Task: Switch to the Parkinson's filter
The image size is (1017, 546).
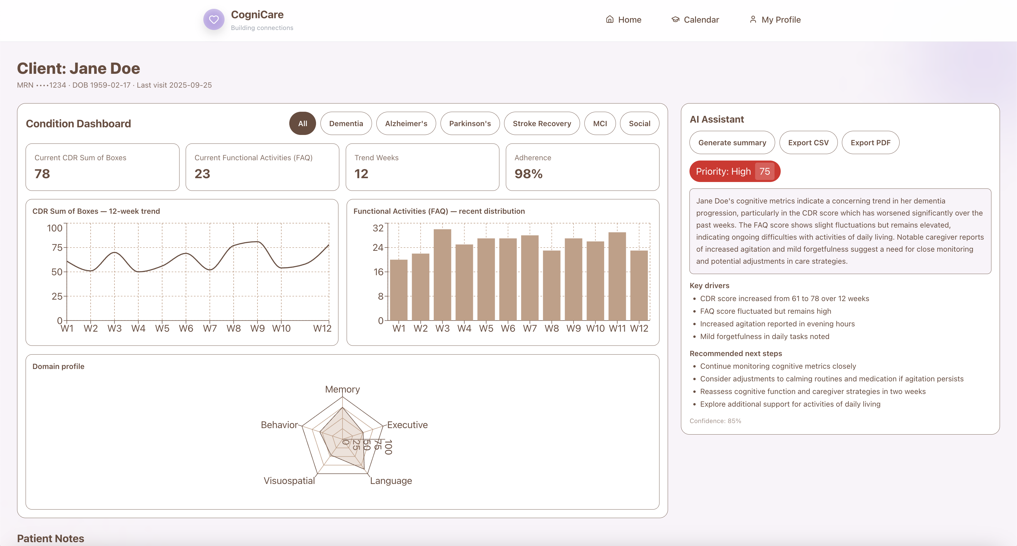Action: (x=470, y=123)
